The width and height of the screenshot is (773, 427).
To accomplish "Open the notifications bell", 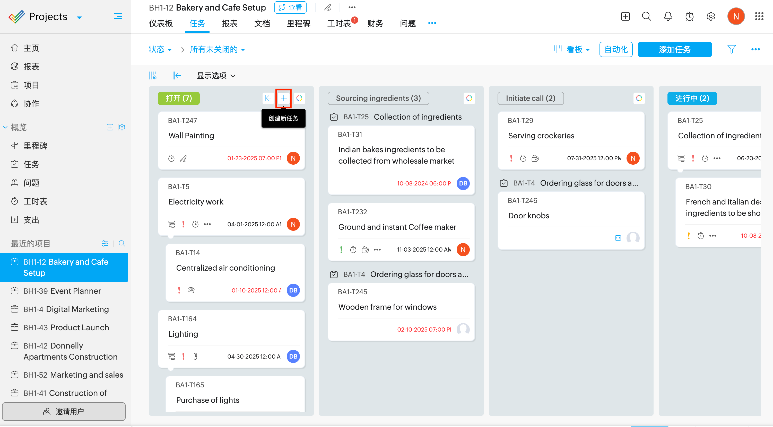I will [x=668, y=16].
